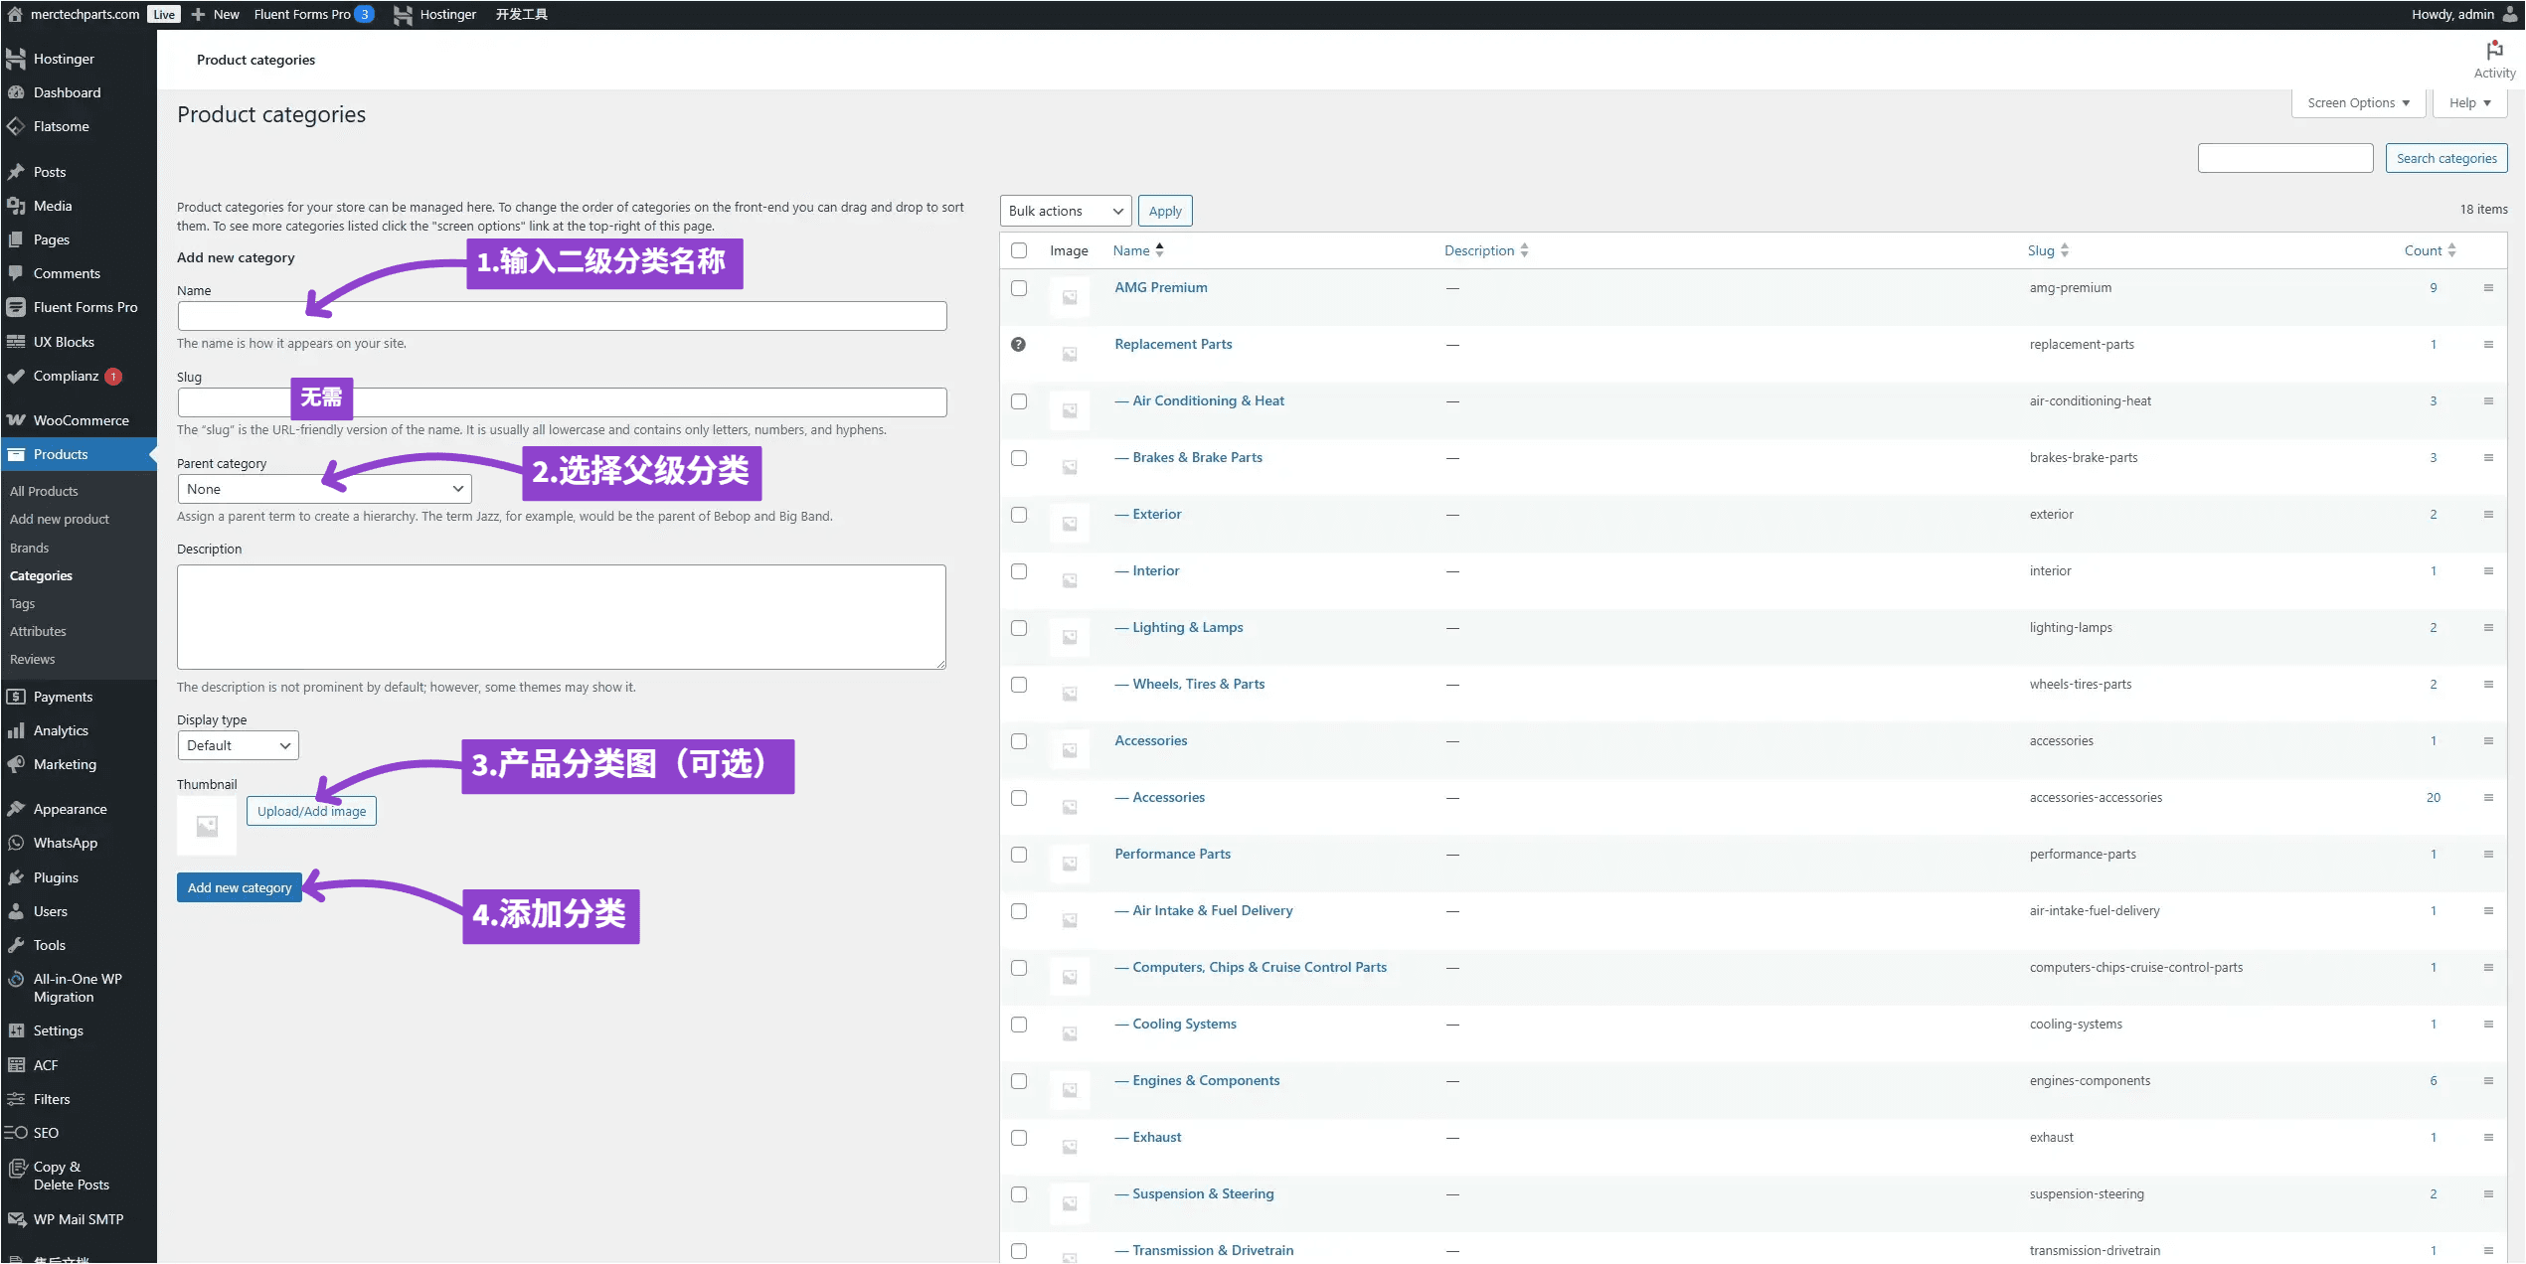Click the WhatsApp sidebar icon
This screenshot has height=1264, width=2526.
point(16,843)
